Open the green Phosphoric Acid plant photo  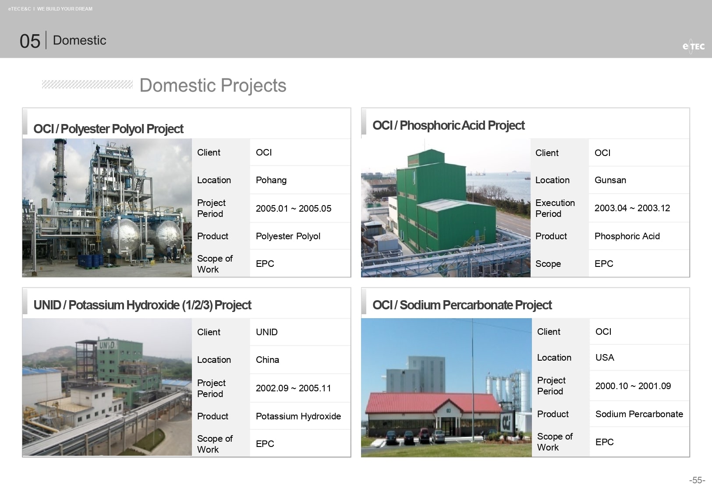coord(446,208)
